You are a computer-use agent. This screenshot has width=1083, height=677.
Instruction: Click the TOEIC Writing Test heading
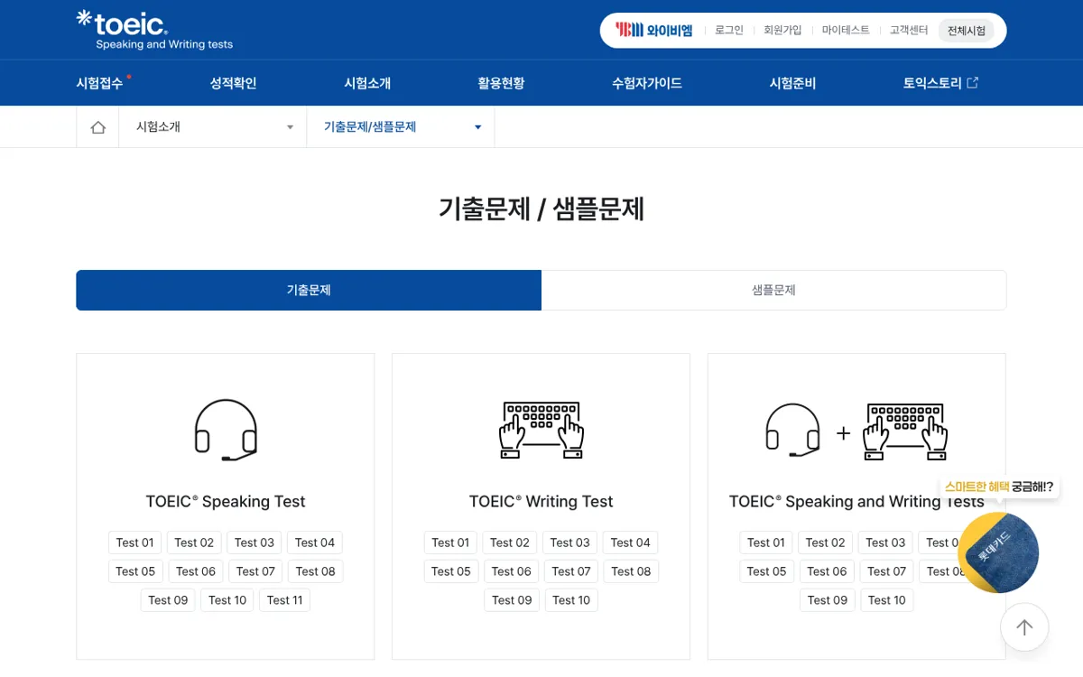coord(541,502)
